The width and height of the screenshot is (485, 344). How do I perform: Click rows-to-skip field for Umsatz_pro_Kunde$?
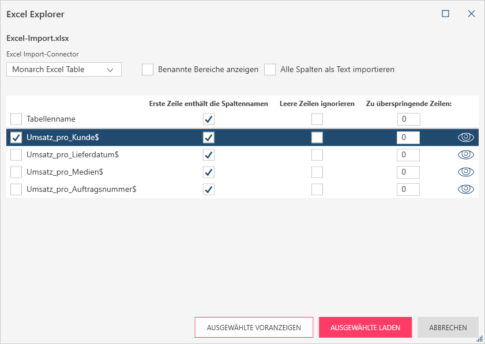[x=408, y=138]
